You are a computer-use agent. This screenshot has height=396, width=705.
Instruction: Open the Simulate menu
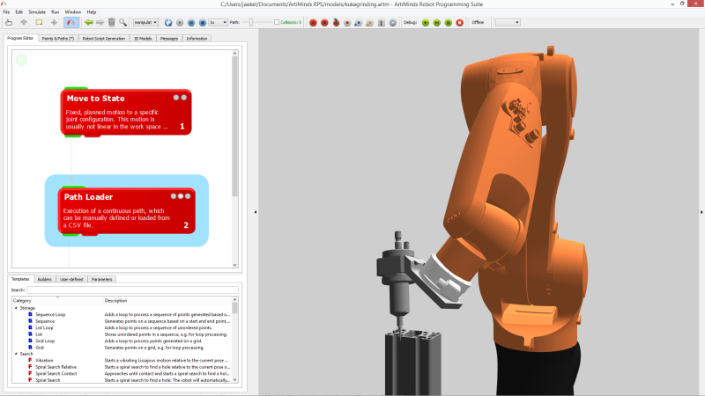click(x=37, y=11)
